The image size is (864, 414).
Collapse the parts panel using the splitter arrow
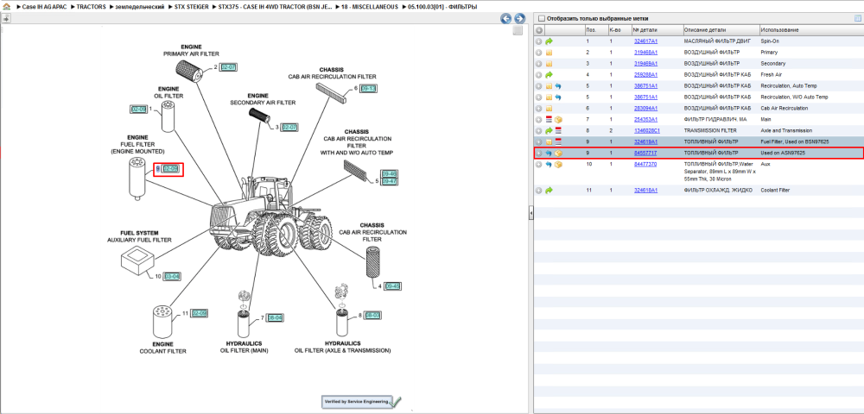tap(530, 212)
